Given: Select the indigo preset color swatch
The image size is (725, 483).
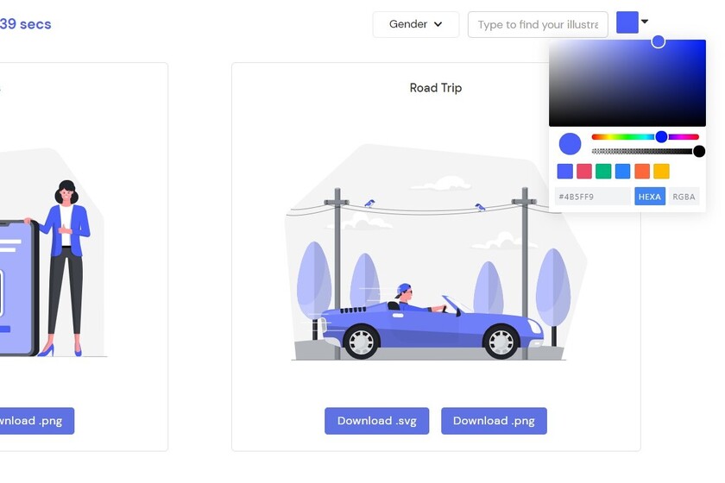Looking at the screenshot, I should pos(565,172).
